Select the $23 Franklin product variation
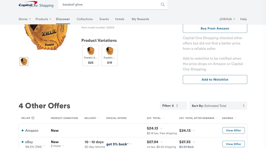266x149 pixels. (90, 55)
